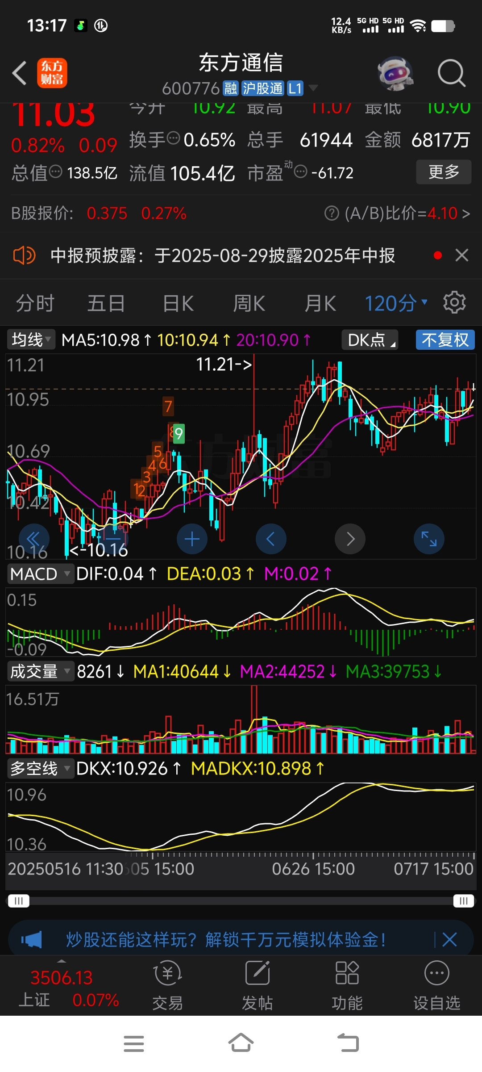Open the 更多 button
Image resolution: width=482 pixels, height=1072 pixels.
444,172
